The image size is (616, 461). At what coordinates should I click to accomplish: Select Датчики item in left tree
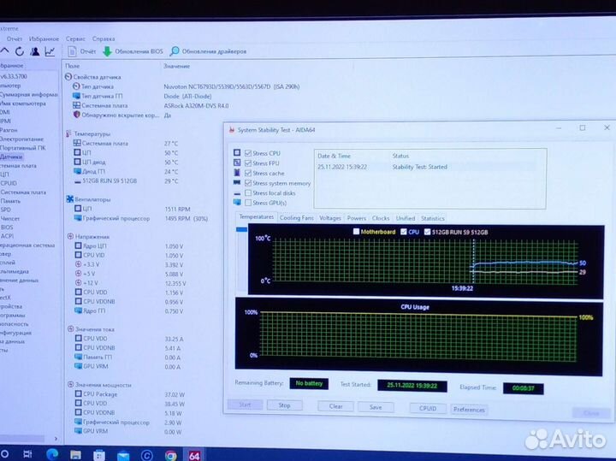click(x=11, y=157)
